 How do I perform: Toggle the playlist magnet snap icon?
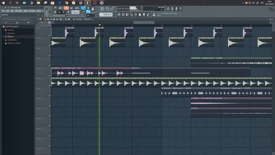click(x=40, y=19)
